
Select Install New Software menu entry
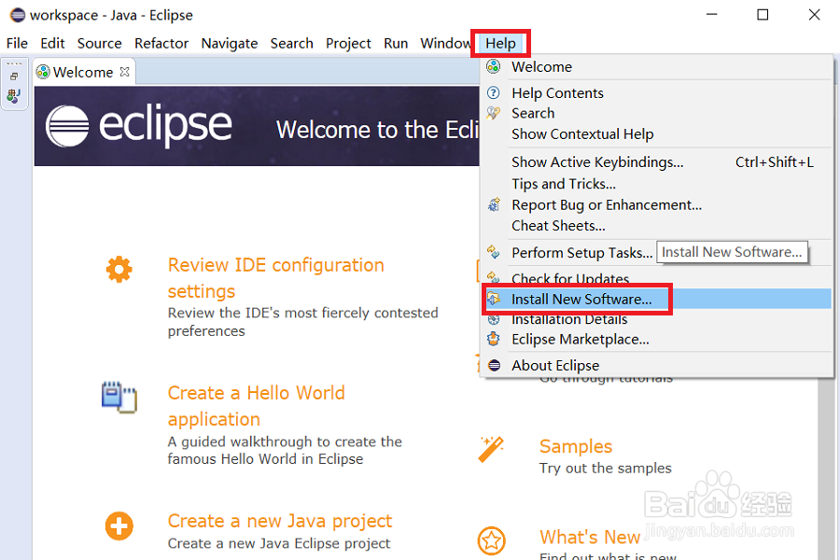coord(581,300)
